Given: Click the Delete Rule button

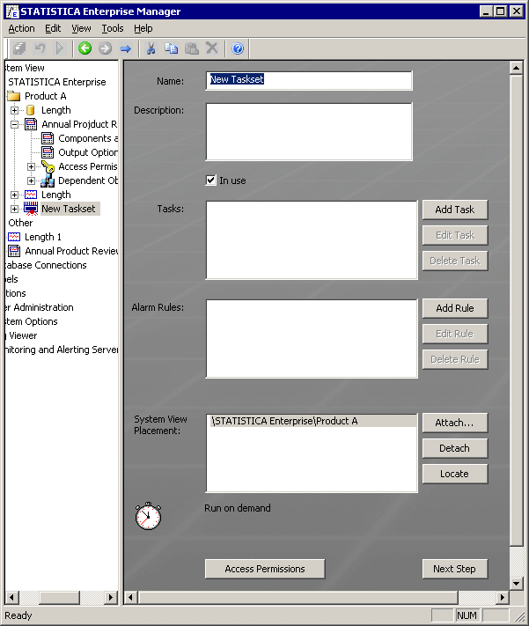Looking at the screenshot, I should point(455,359).
